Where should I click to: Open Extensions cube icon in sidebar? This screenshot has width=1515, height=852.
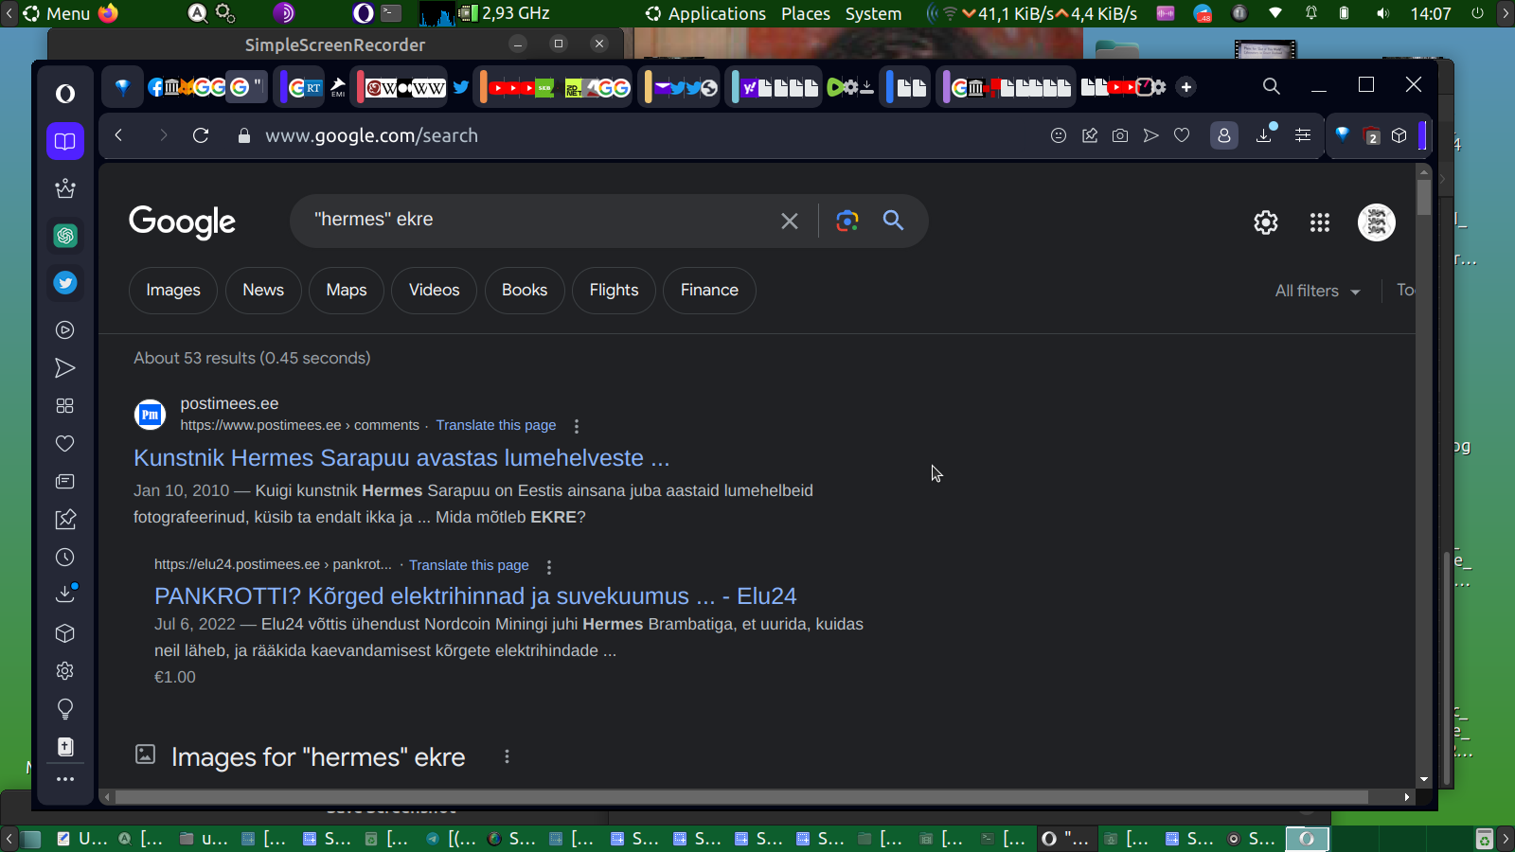point(65,633)
